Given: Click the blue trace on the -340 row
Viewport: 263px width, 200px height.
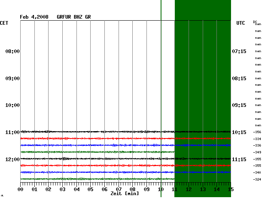Looking at the screenshot, I should [125, 172].
